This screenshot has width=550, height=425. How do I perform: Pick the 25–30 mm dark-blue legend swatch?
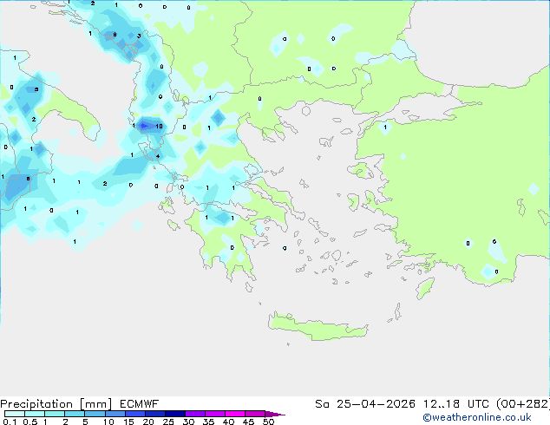(x=175, y=414)
